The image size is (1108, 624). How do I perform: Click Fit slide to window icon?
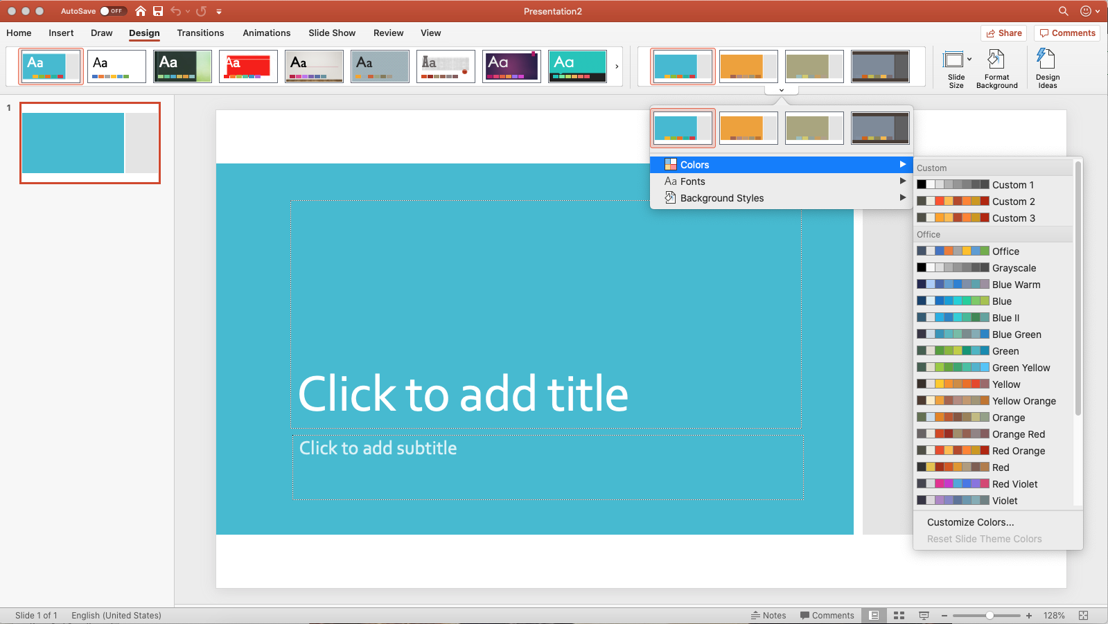tap(1084, 615)
